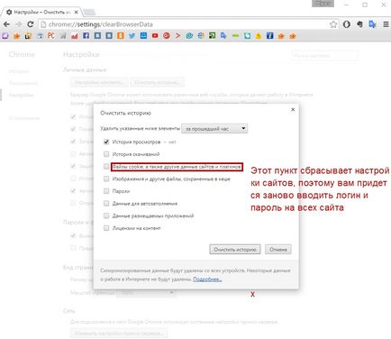This screenshot has height=339, width=391.
Task: Reload the page with the refresh icon
Action: [30, 24]
